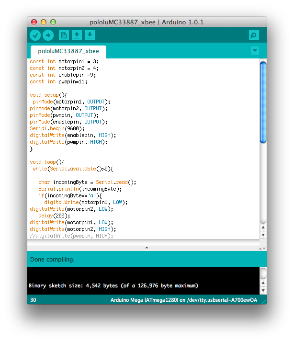Click 'pinMode(motorpin1, OUTPUT);' line
This screenshot has width=294, height=342.
[71, 102]
